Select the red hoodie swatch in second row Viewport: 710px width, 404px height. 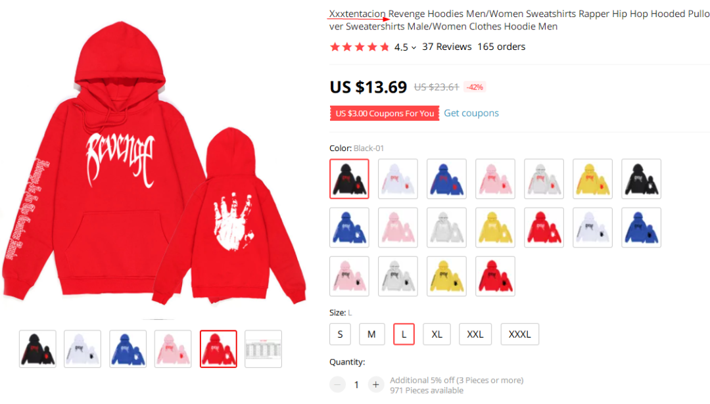click(544, 227)
